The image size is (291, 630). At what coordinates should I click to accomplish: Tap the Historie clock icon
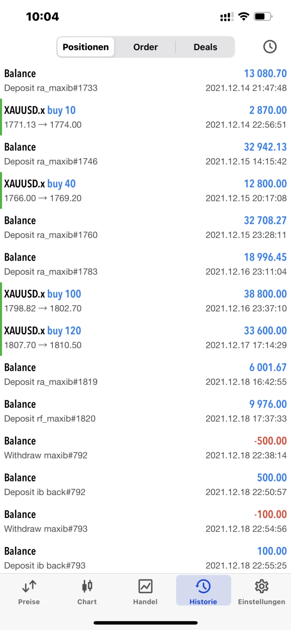point(203,586)
